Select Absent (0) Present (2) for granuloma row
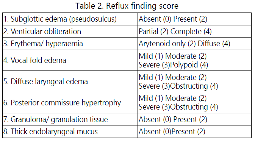The width and height of the screenshot is (255, 141). [x=173, y=119]
